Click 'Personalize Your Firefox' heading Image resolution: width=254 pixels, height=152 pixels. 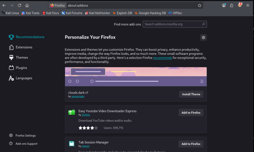coord(90,37)
